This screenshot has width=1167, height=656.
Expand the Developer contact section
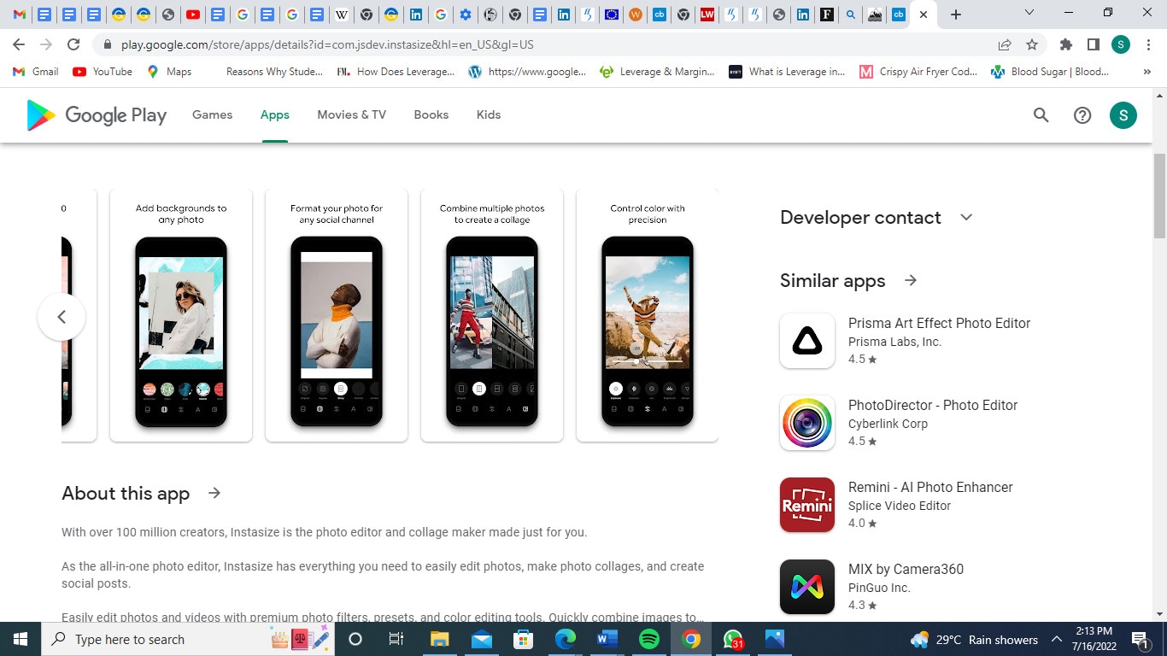click(x=966, y=217)
